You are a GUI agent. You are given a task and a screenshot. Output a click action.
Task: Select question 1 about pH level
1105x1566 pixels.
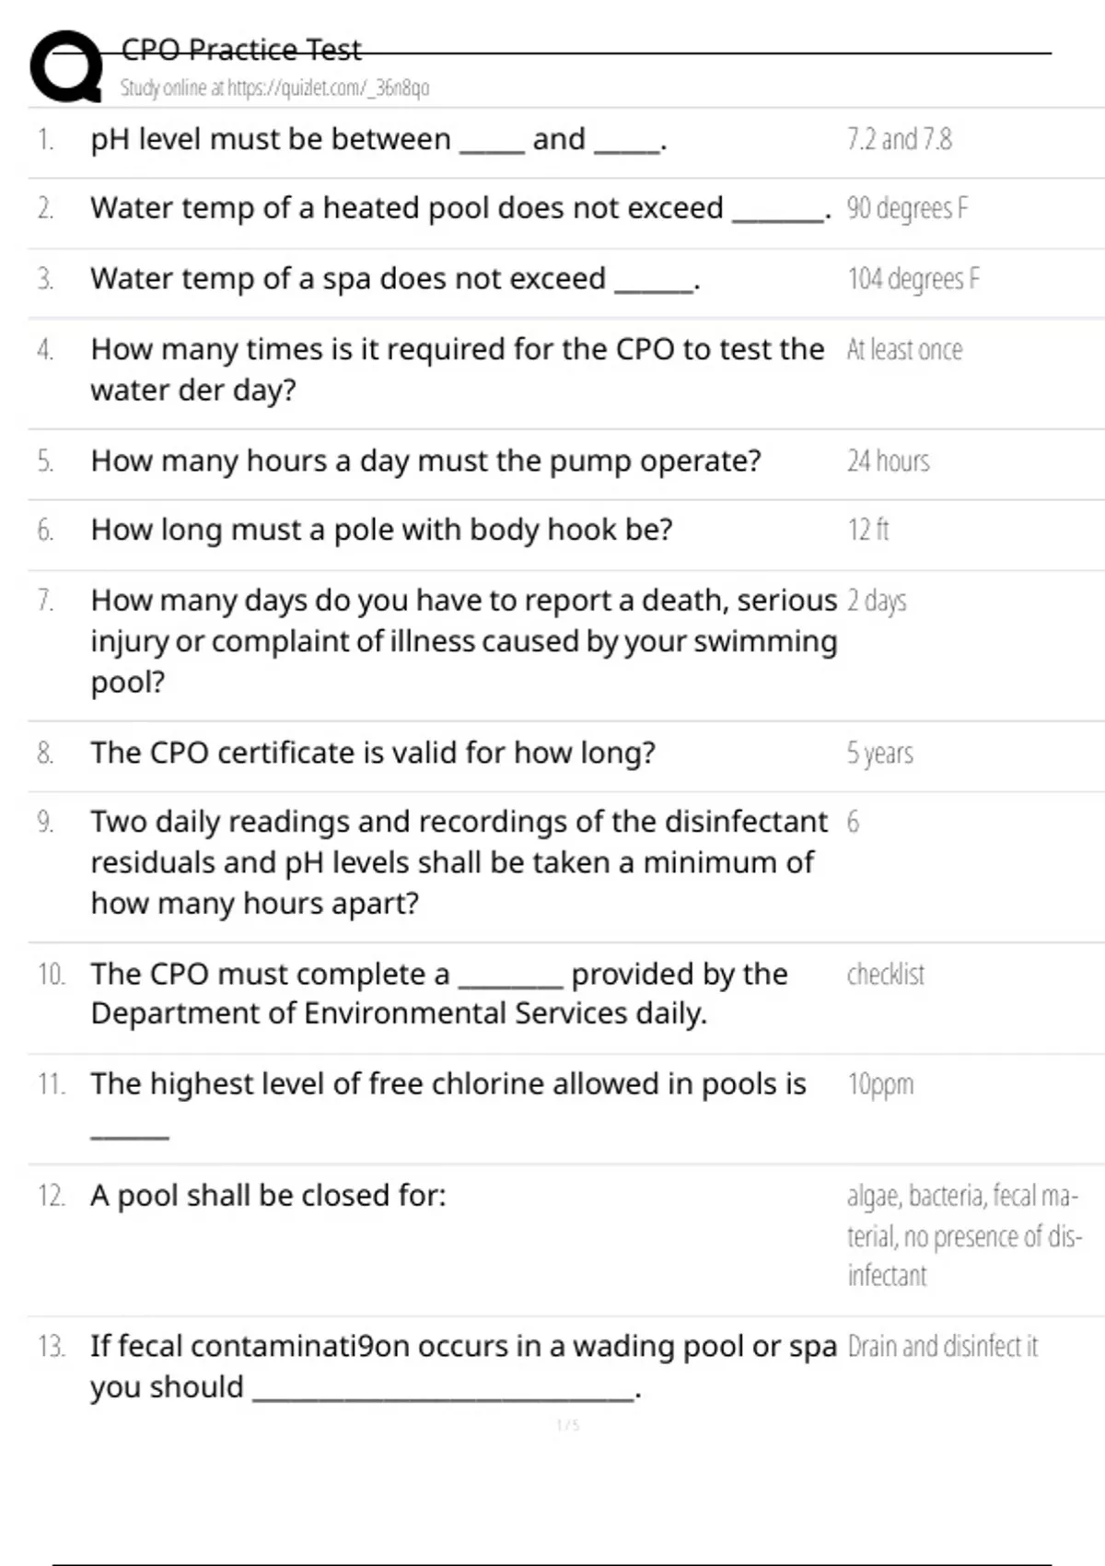(378, 139)
